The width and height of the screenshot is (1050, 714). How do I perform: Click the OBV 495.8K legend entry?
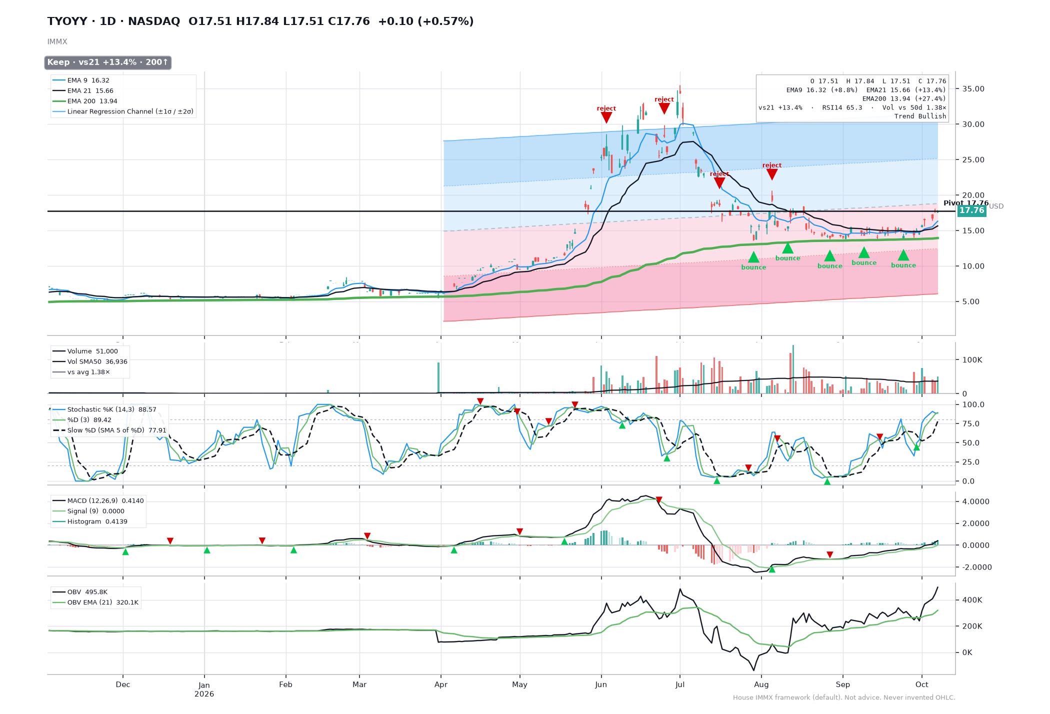point(79,592)
